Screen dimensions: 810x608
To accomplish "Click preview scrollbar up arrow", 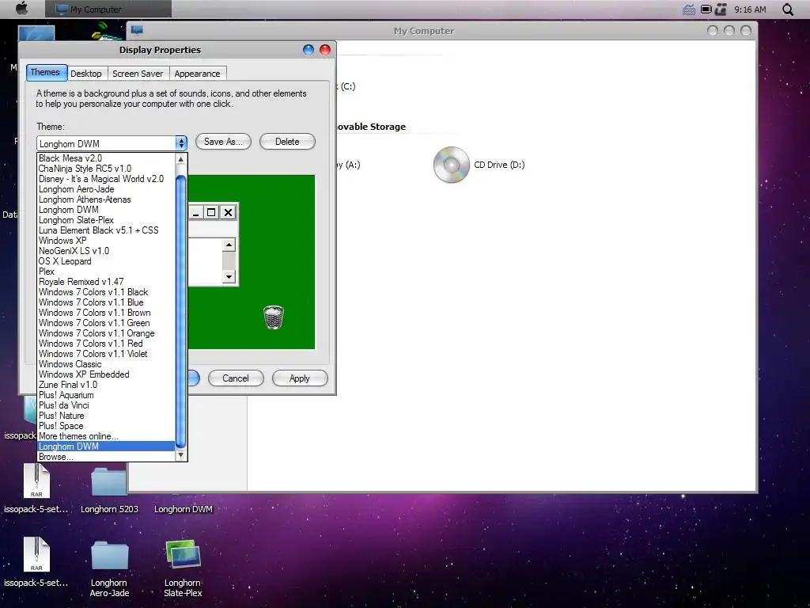I will pos(229,245).
